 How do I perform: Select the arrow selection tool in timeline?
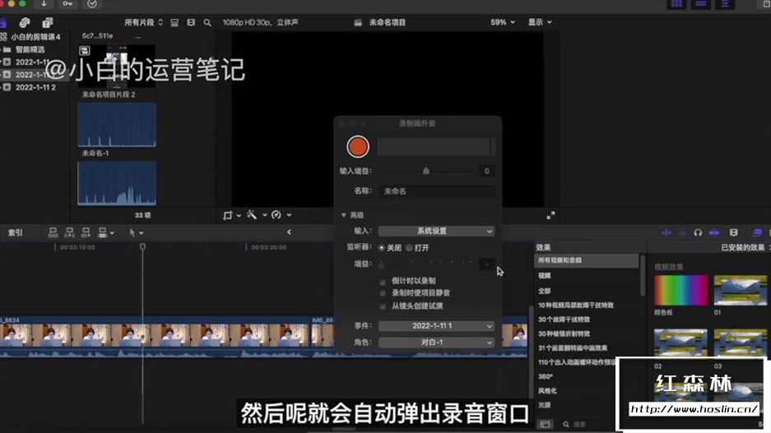pyautogui.click(x=132, y=233)
